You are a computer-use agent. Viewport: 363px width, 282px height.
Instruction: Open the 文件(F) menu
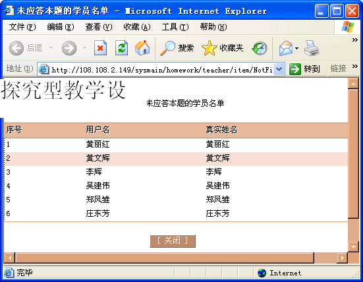pos(22,27)
